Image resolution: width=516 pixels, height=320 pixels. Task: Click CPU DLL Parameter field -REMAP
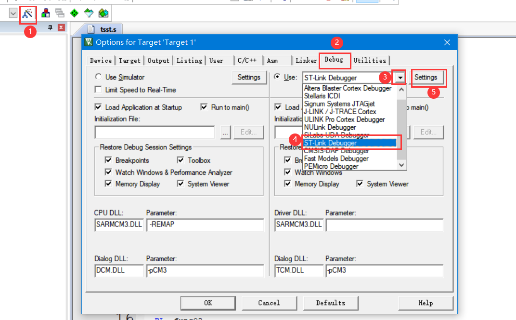(x=206, y=225)
